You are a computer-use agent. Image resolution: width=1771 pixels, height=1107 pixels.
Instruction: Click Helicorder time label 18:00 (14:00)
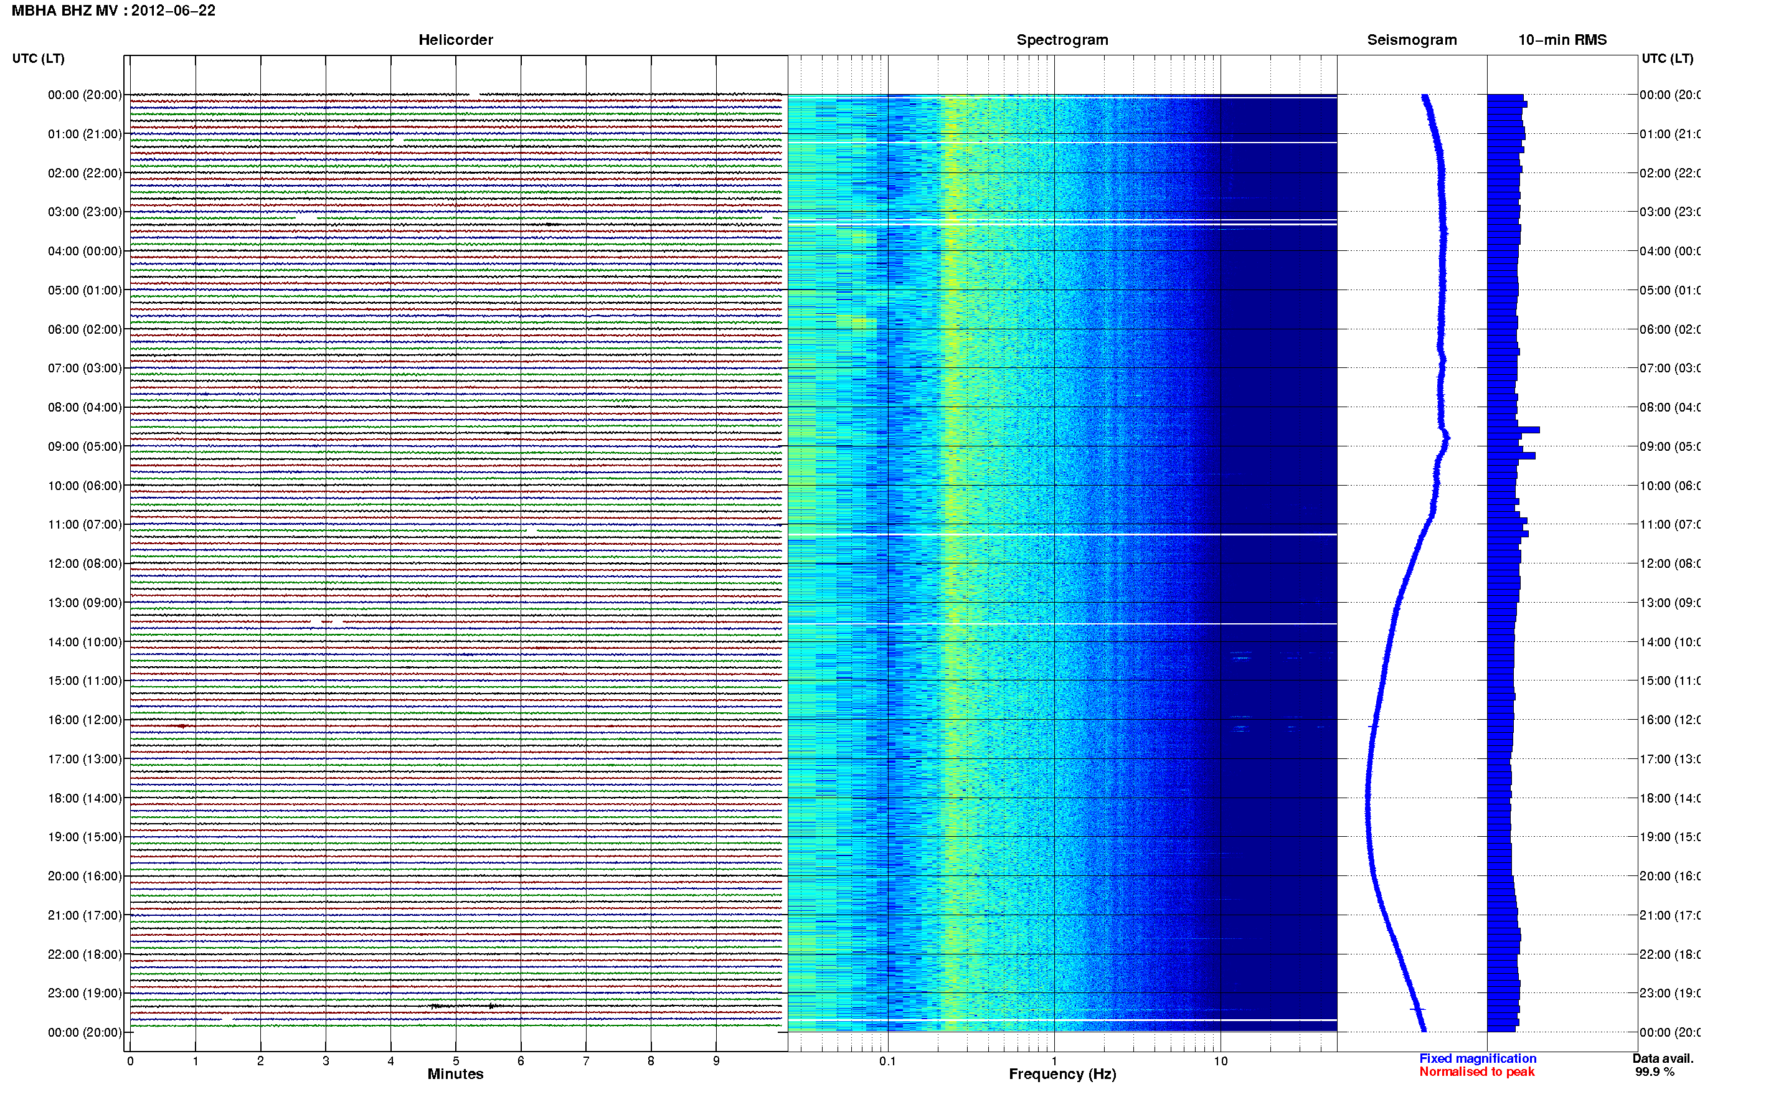85,798
